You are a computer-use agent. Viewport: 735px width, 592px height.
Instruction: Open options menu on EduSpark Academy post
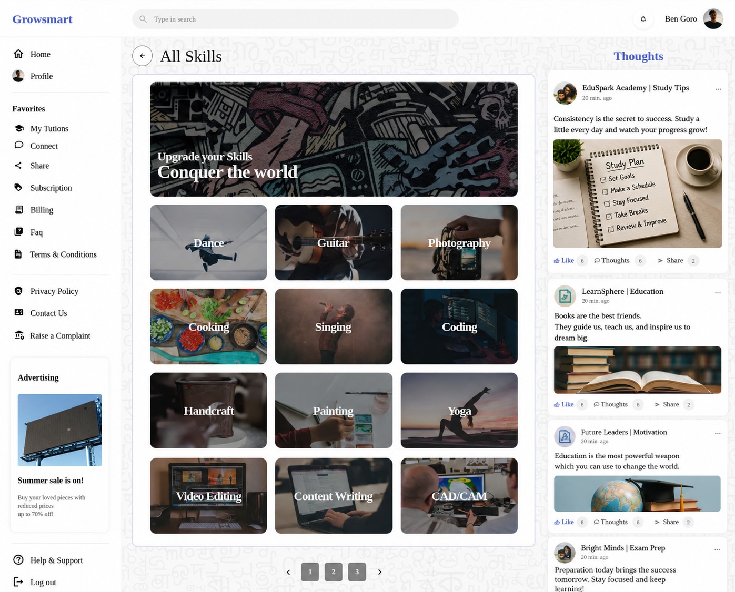(x=718, y=89)
